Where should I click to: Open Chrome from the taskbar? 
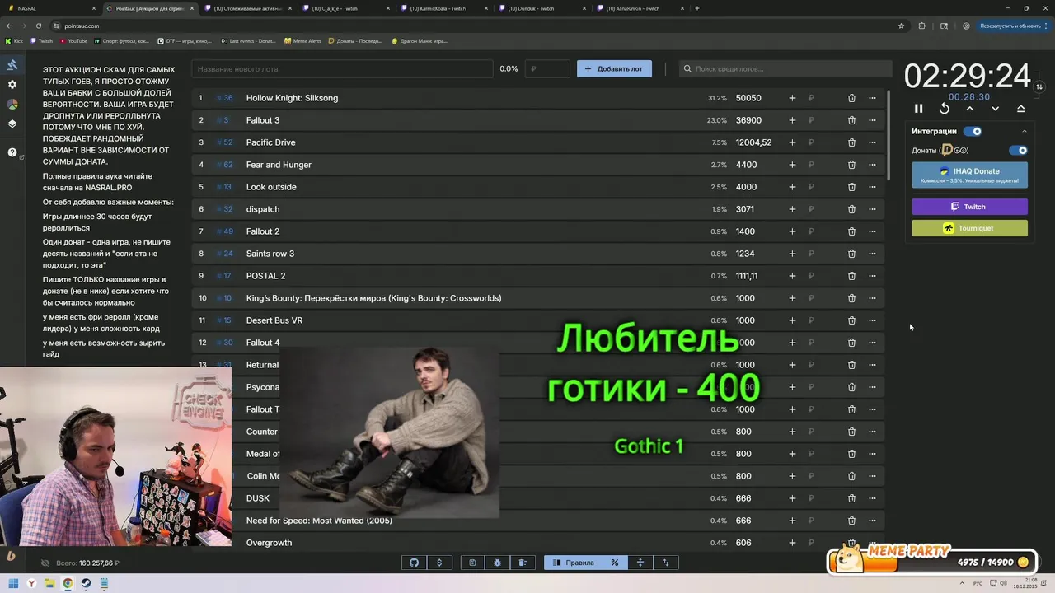68,583
